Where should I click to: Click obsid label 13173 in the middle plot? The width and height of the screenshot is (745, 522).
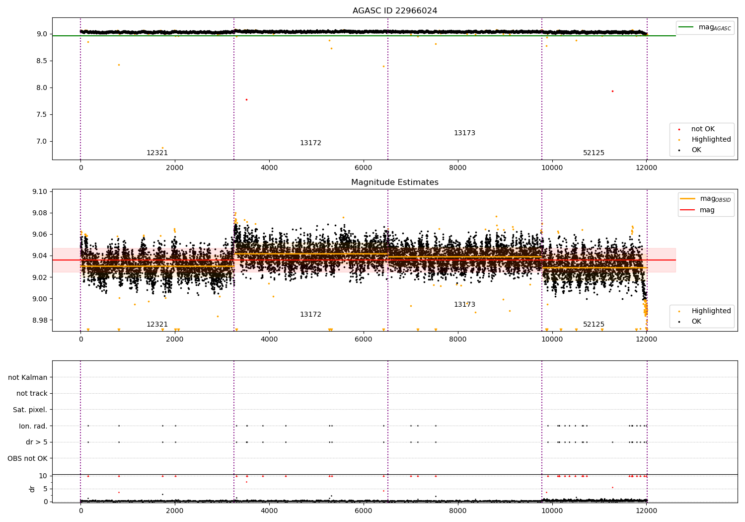click(464, 305)
